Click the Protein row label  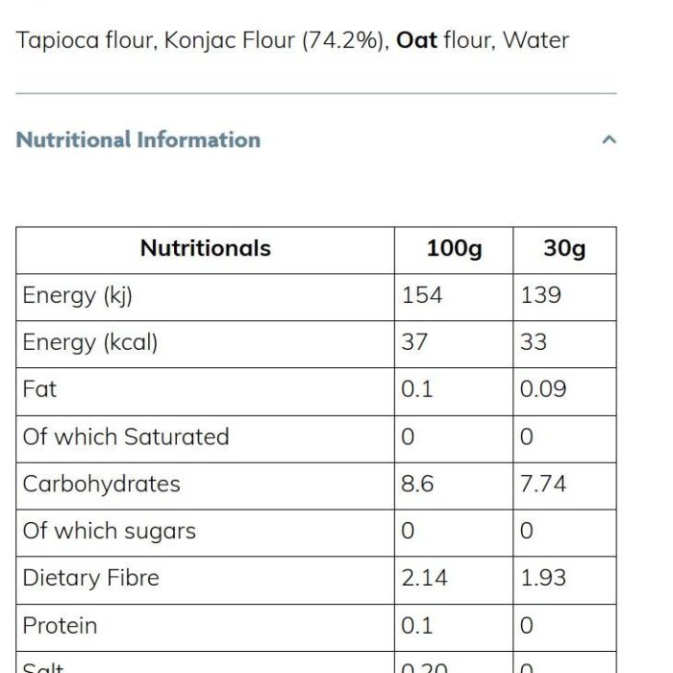(x=60, y=625)
